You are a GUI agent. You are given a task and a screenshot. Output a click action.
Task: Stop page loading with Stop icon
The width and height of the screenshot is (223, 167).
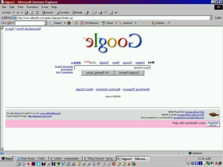(x=26, y=13)
